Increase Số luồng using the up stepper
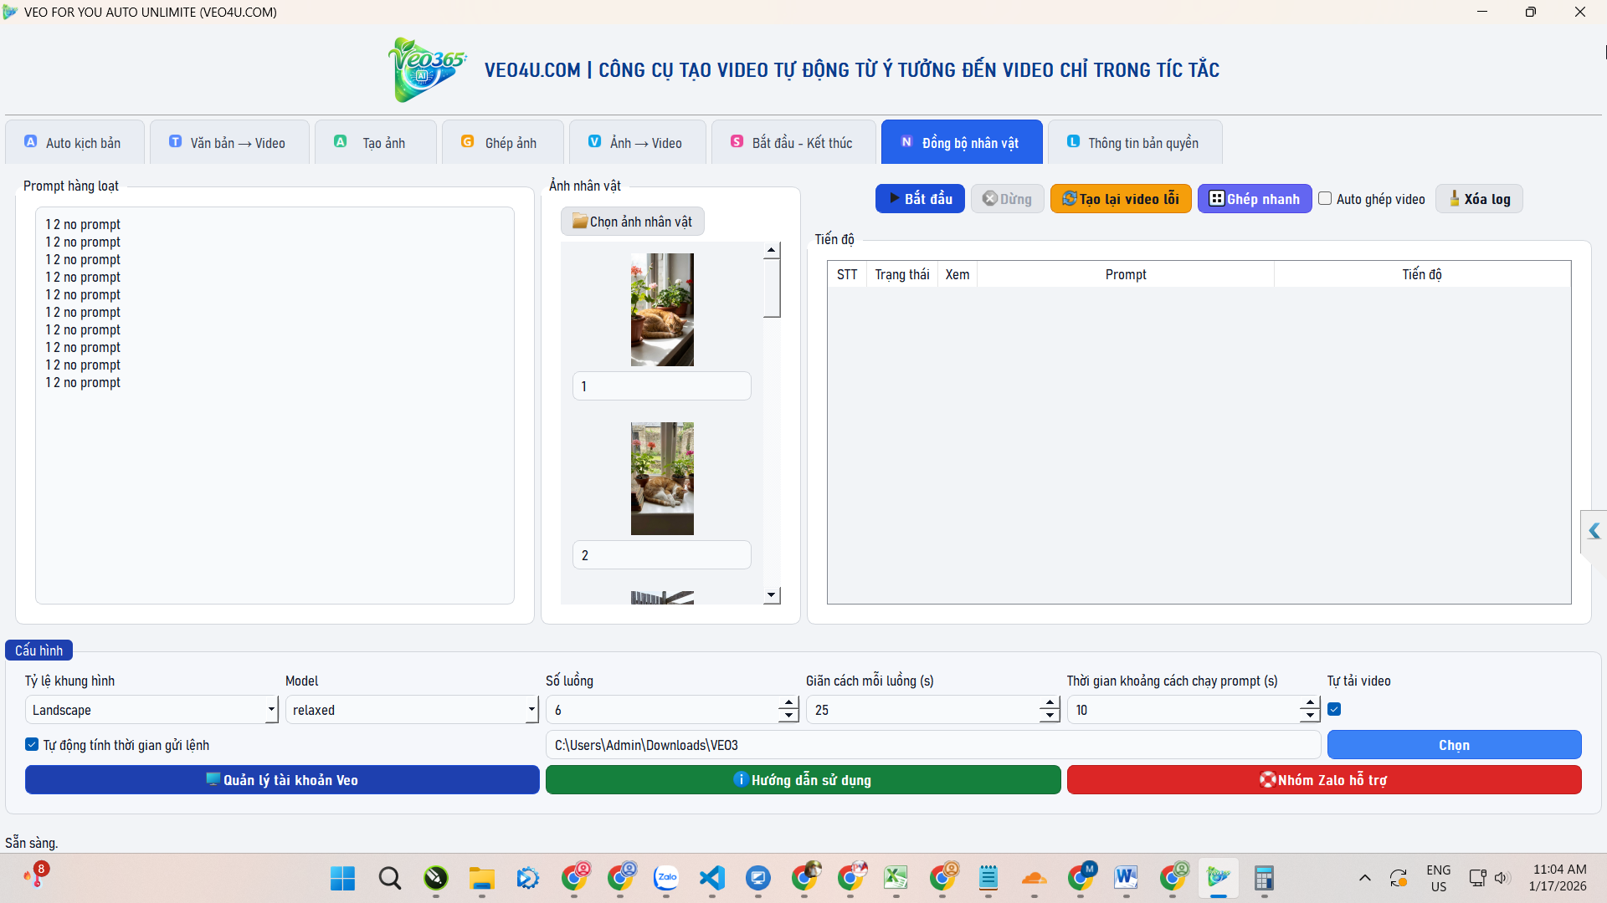 click(788, 703)
